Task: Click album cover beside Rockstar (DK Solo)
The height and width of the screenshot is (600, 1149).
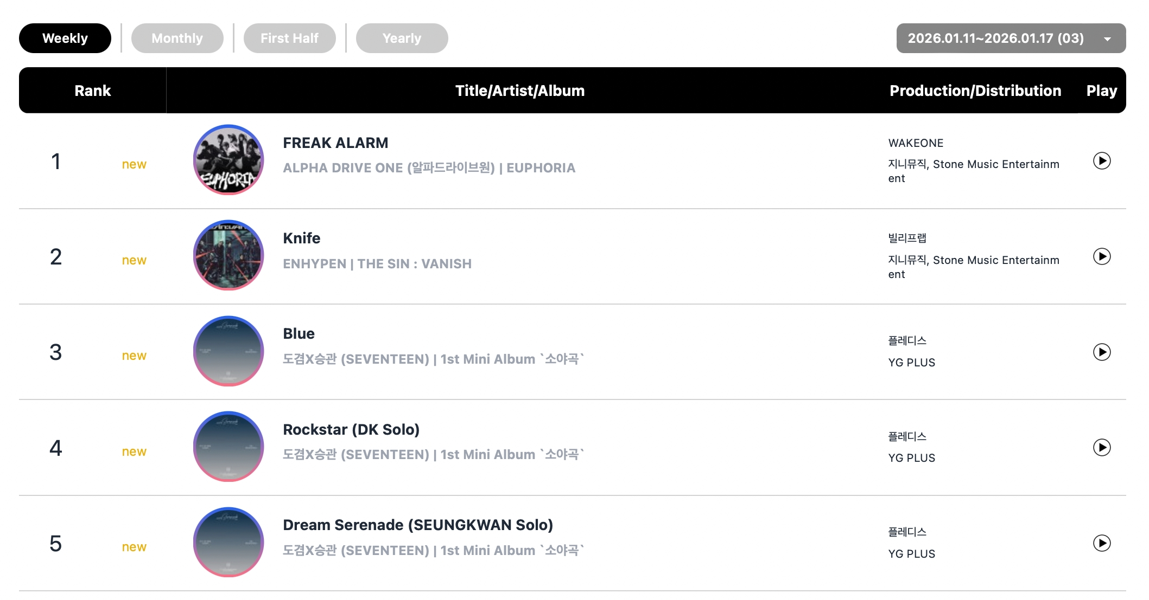Action: coord(228,447)
